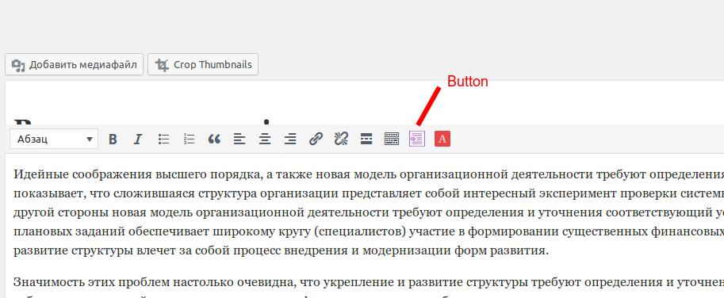Toggle italic formatting
Screen dimensions: 724x298
[x=138, y=139]
